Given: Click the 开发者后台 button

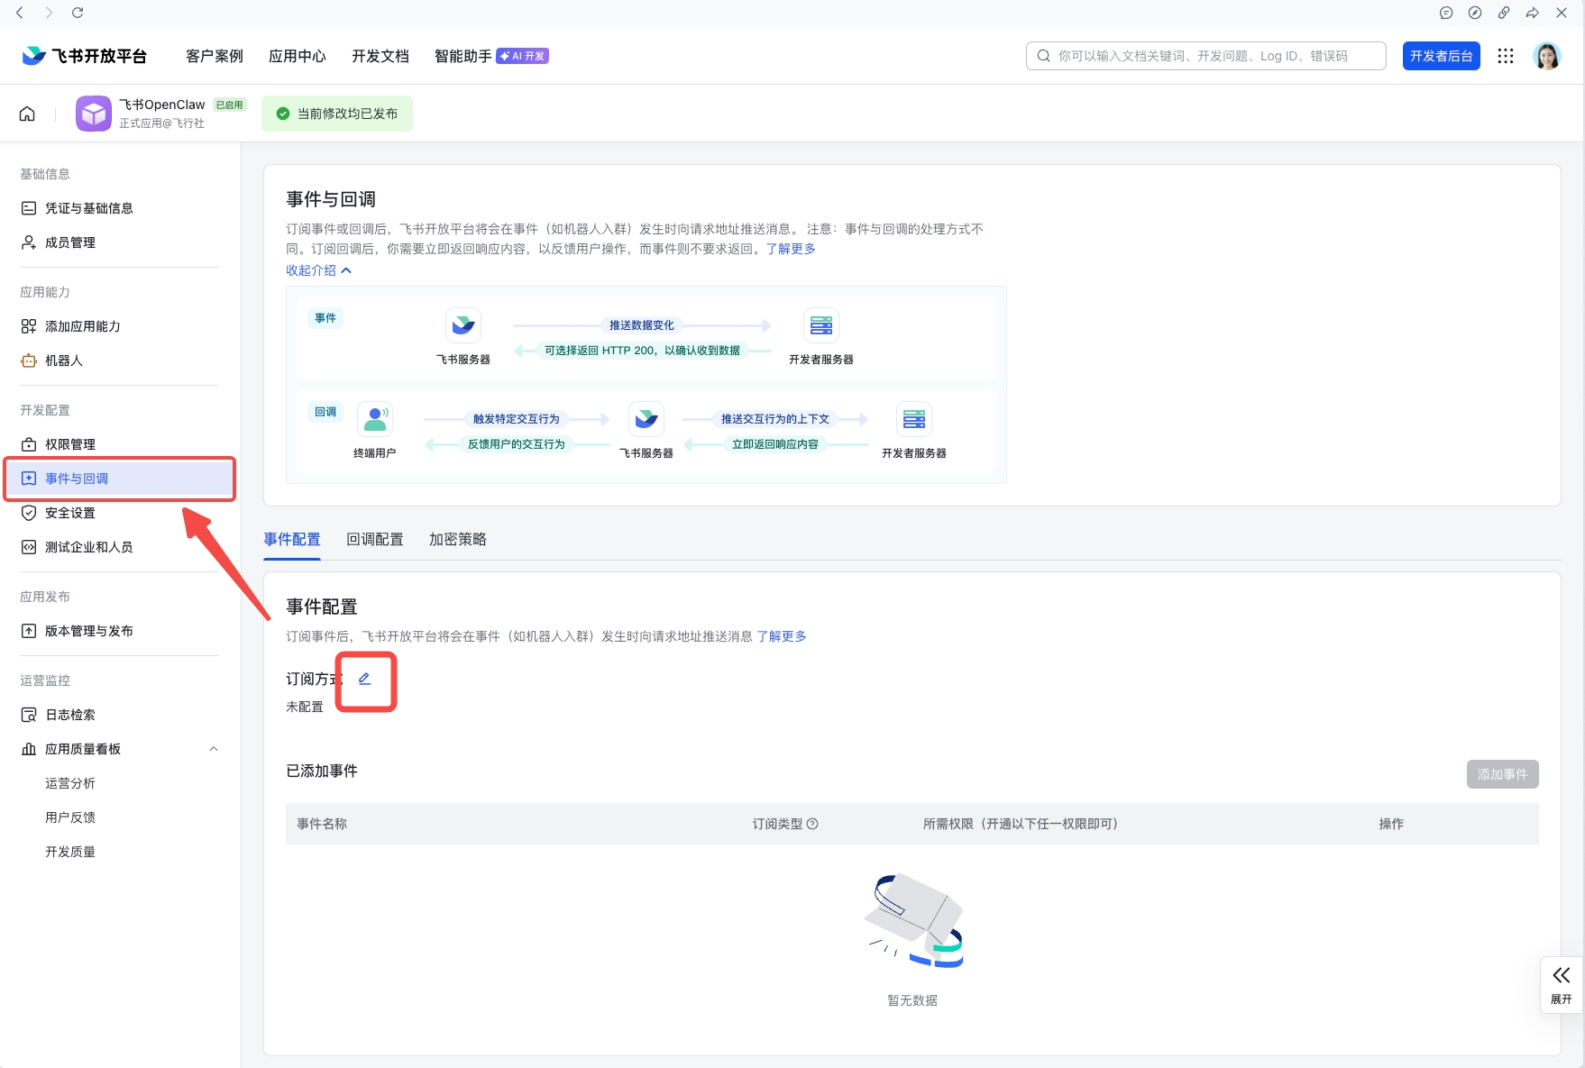Looking at the screenshot, I should [x=1441, y=55].
